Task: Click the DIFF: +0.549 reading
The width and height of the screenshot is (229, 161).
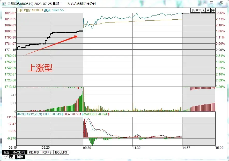Action: [x=52, y=114]
